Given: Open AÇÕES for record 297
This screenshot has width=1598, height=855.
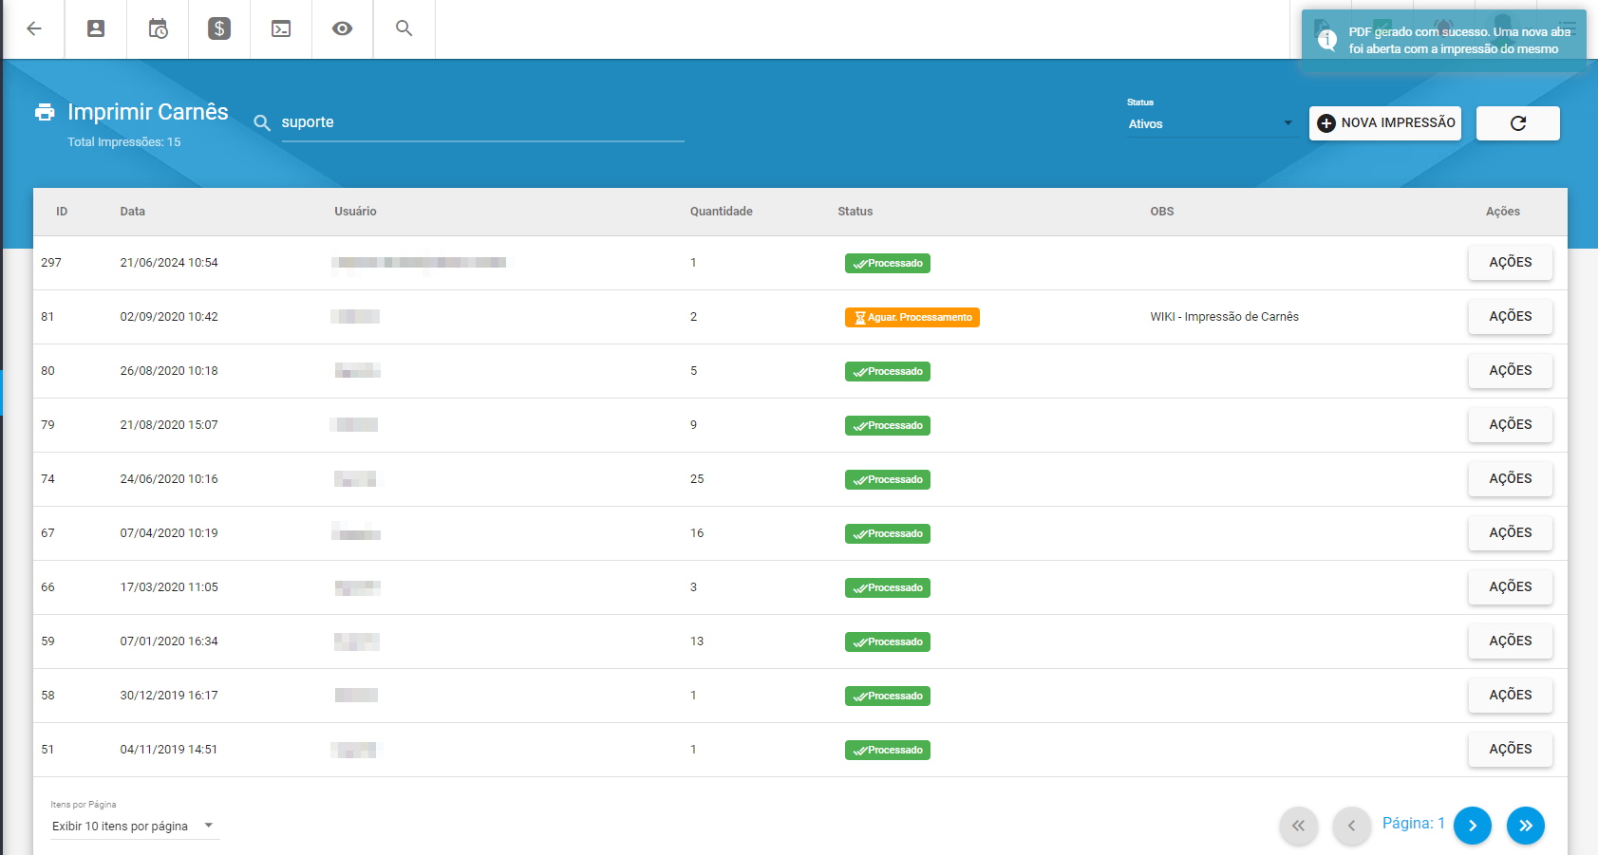Looking at the screenshot, I should click(x=1511, y=263).
